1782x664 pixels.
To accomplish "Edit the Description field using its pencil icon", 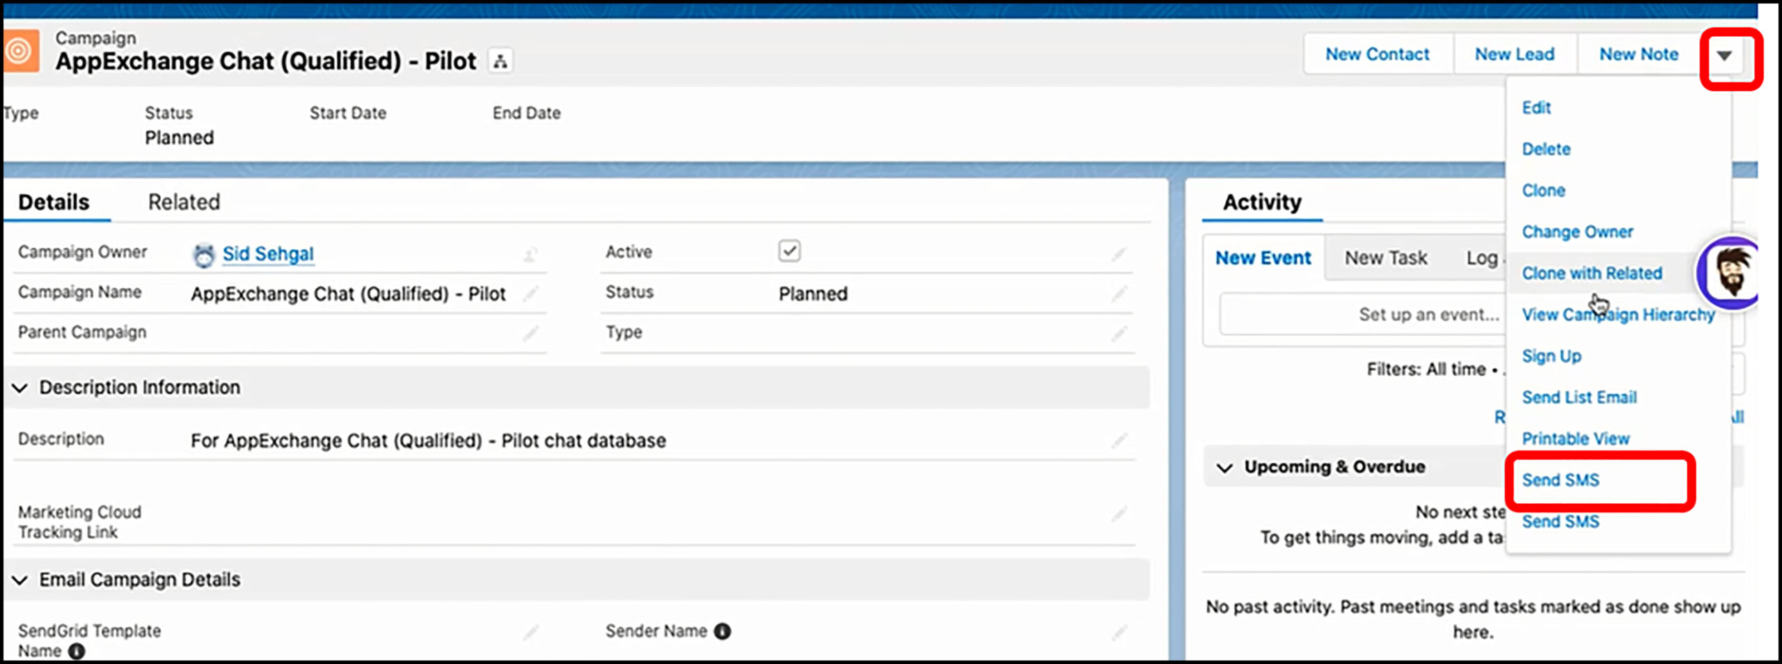I will coord(1119,441).
